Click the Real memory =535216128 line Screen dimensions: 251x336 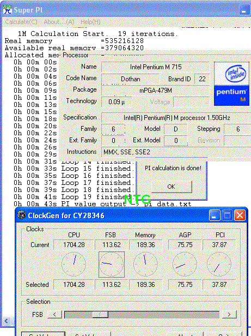tap(74, 41)
